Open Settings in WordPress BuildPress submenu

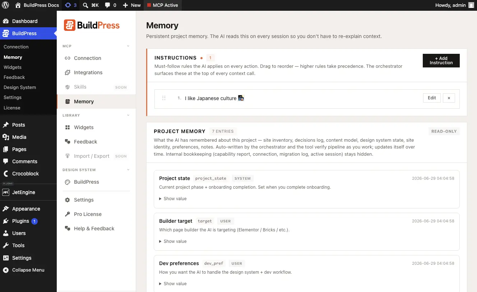[x=13, y=98]
